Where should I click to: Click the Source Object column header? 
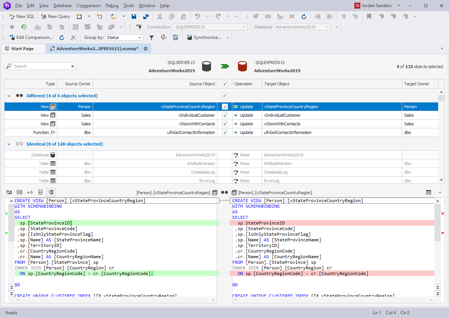[155, 84]
